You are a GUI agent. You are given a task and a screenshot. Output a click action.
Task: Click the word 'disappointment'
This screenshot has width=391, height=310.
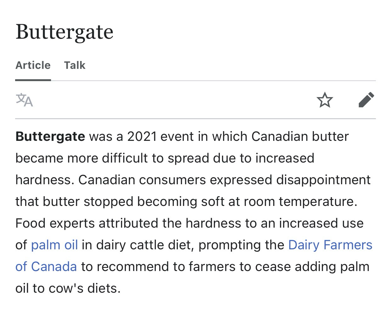(x=323, y=180)
